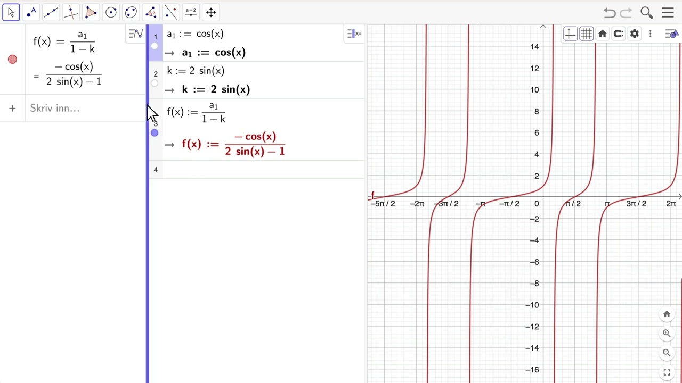Screen dimensions: 682x383
Task: Select the Circle with center tool
Action: 111,12
